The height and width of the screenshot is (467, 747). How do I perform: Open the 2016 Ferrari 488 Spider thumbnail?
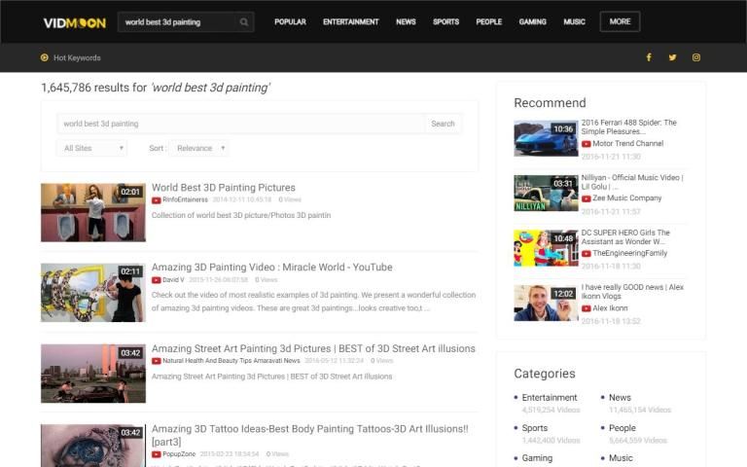coord(545,138)
